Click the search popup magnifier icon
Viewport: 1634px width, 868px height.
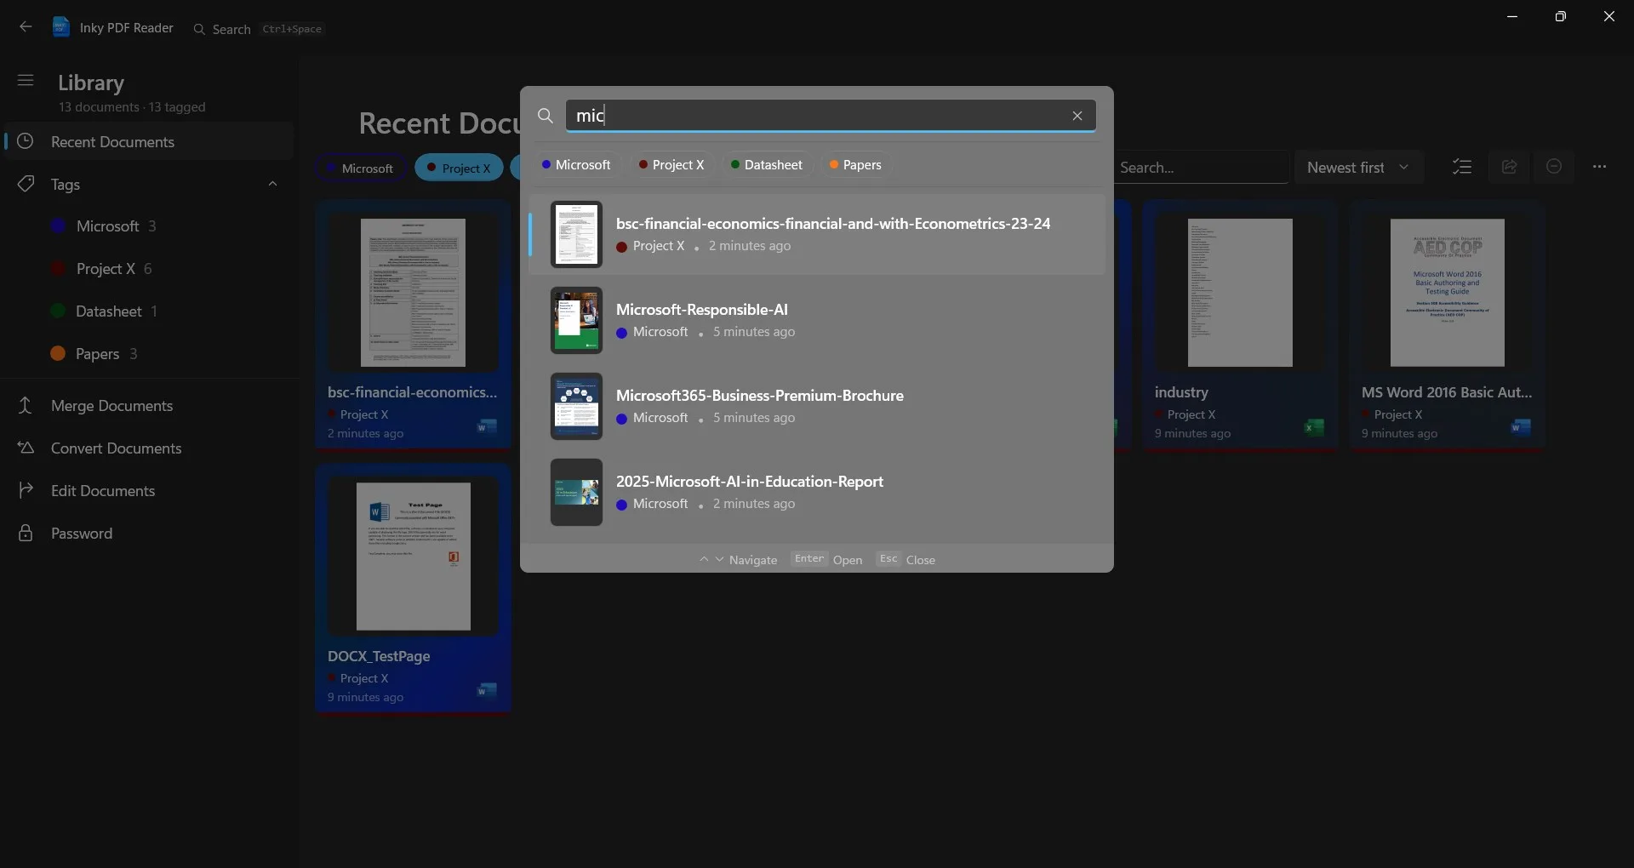[x=546, y=116]
